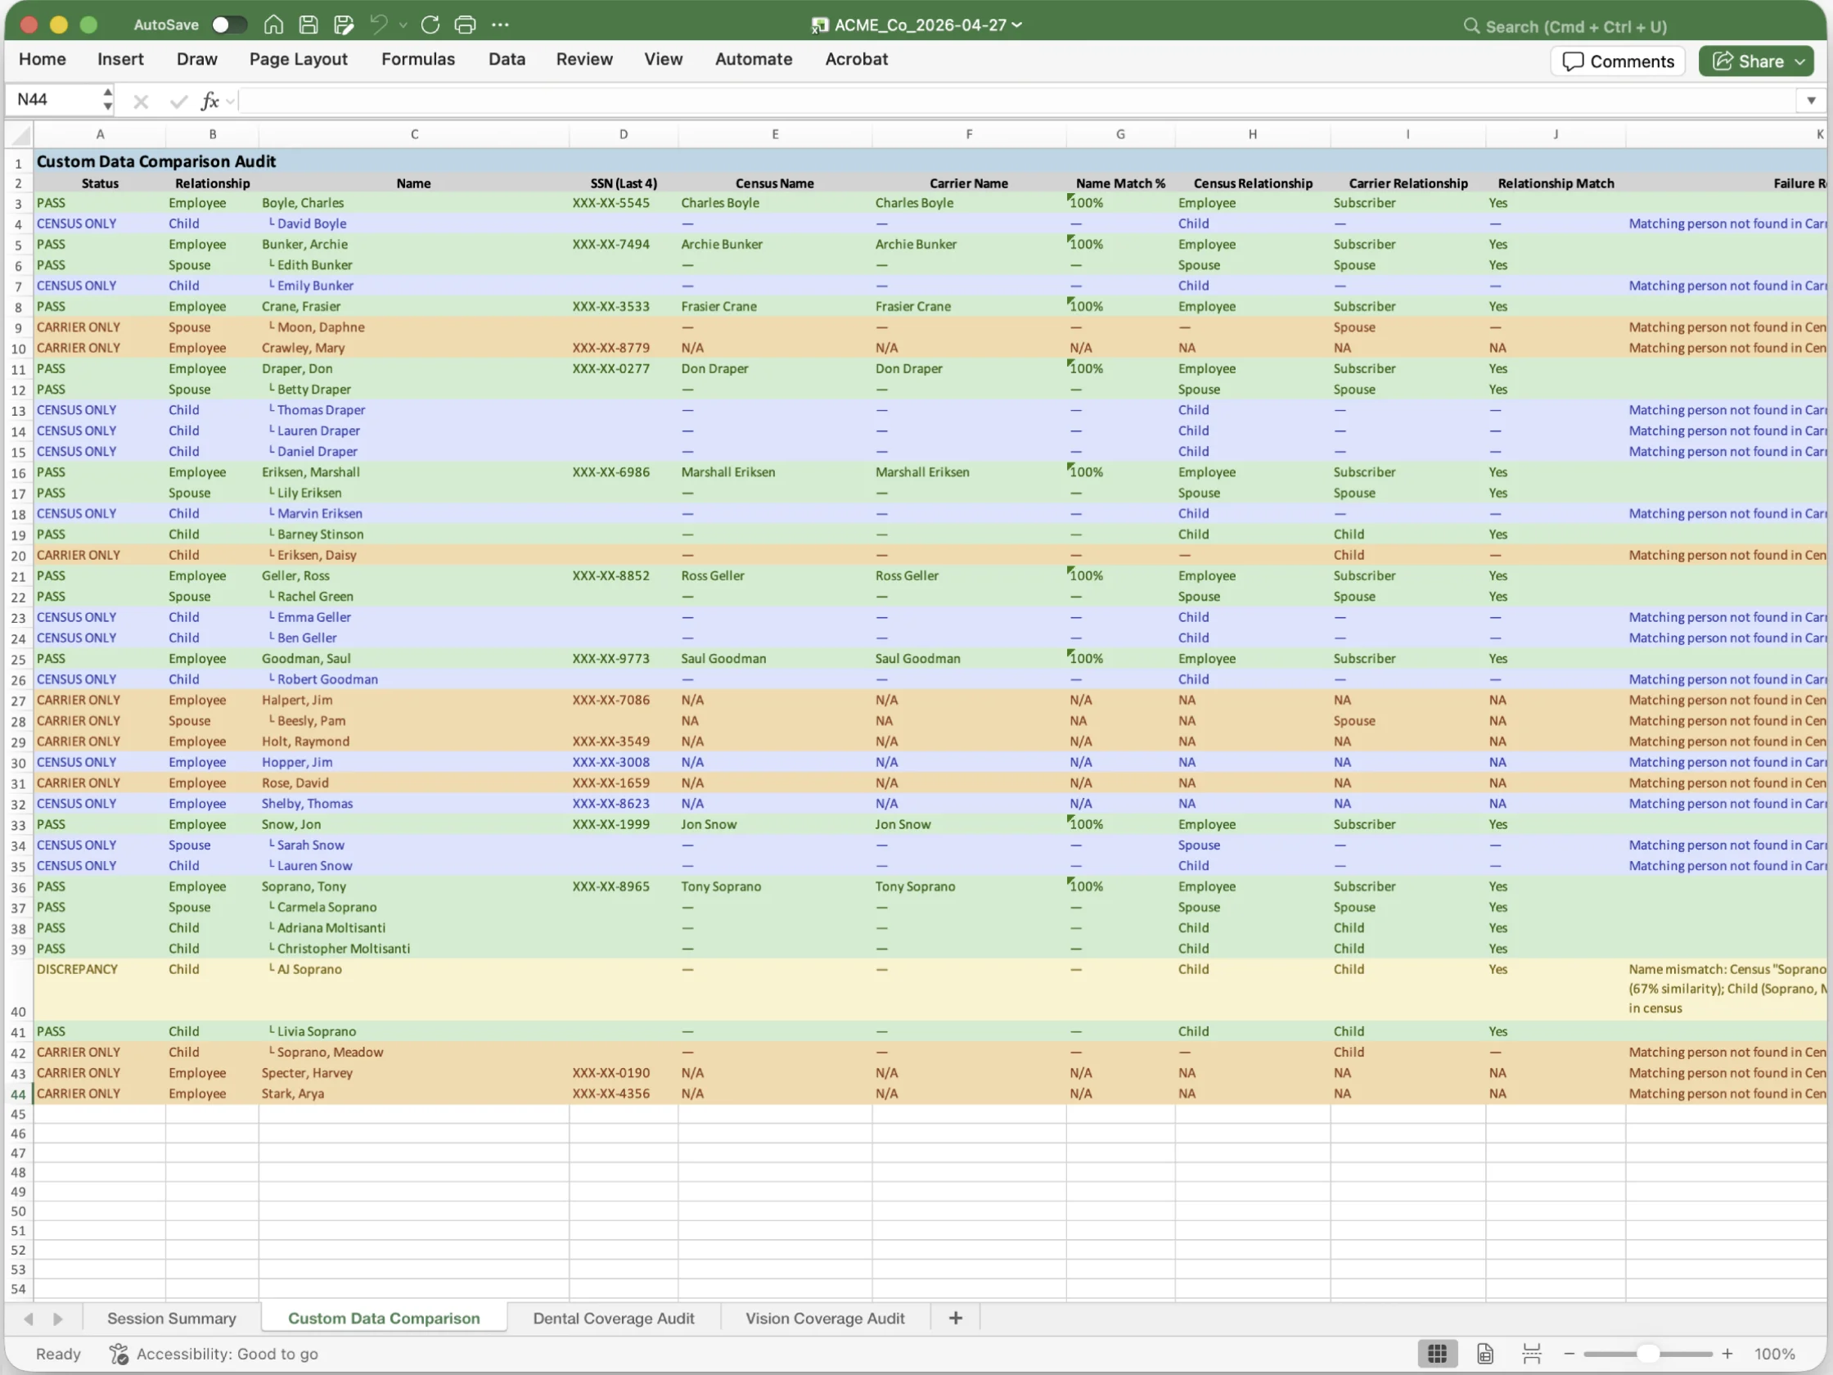The width and height of the screenshot is (1833, 1375).
Task: Expand the formula bar
Action: click(1812, 101)
